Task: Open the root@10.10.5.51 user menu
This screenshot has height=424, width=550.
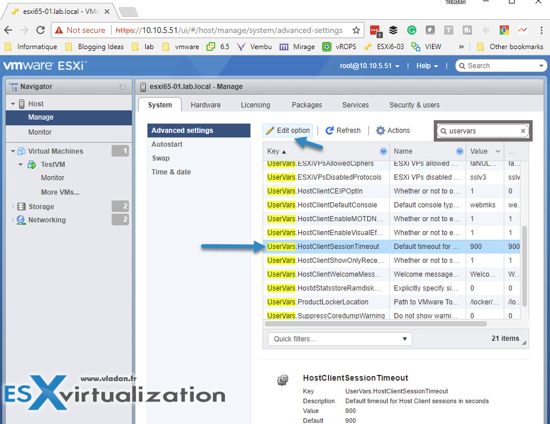Action: [370, 66]
